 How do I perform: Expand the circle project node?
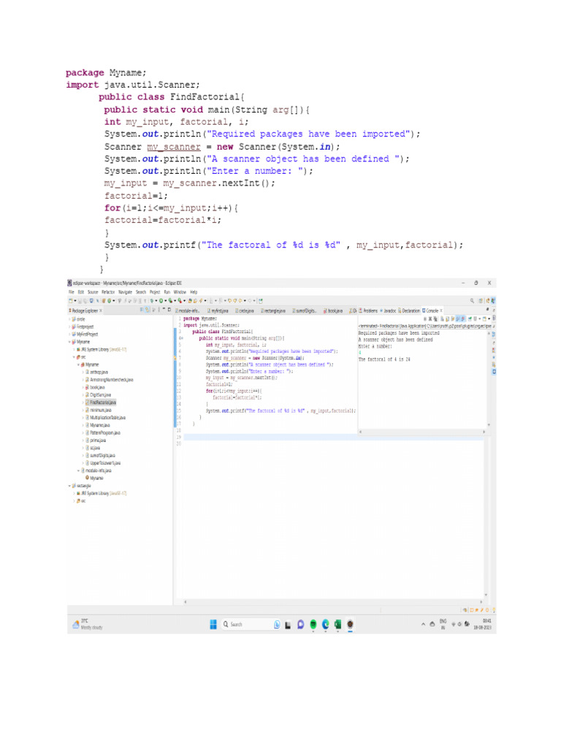coord(69,319)
